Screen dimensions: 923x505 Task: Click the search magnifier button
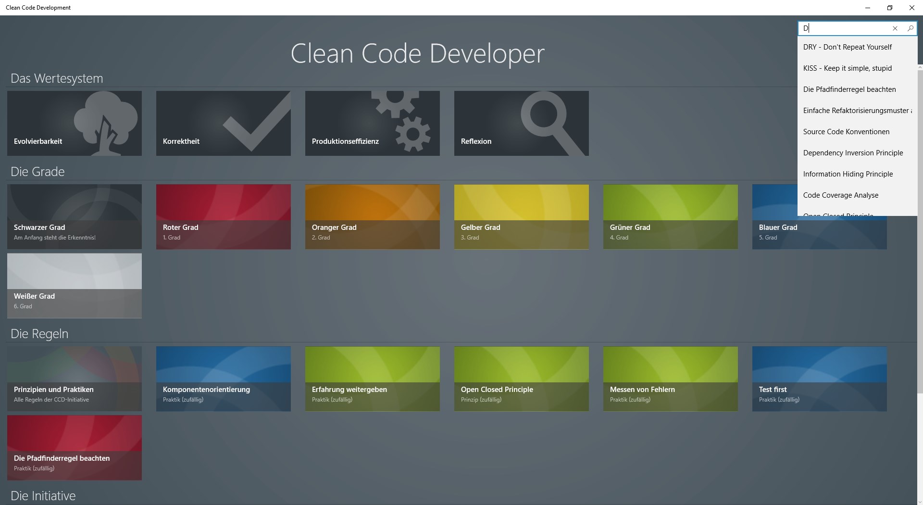point(910,28)
